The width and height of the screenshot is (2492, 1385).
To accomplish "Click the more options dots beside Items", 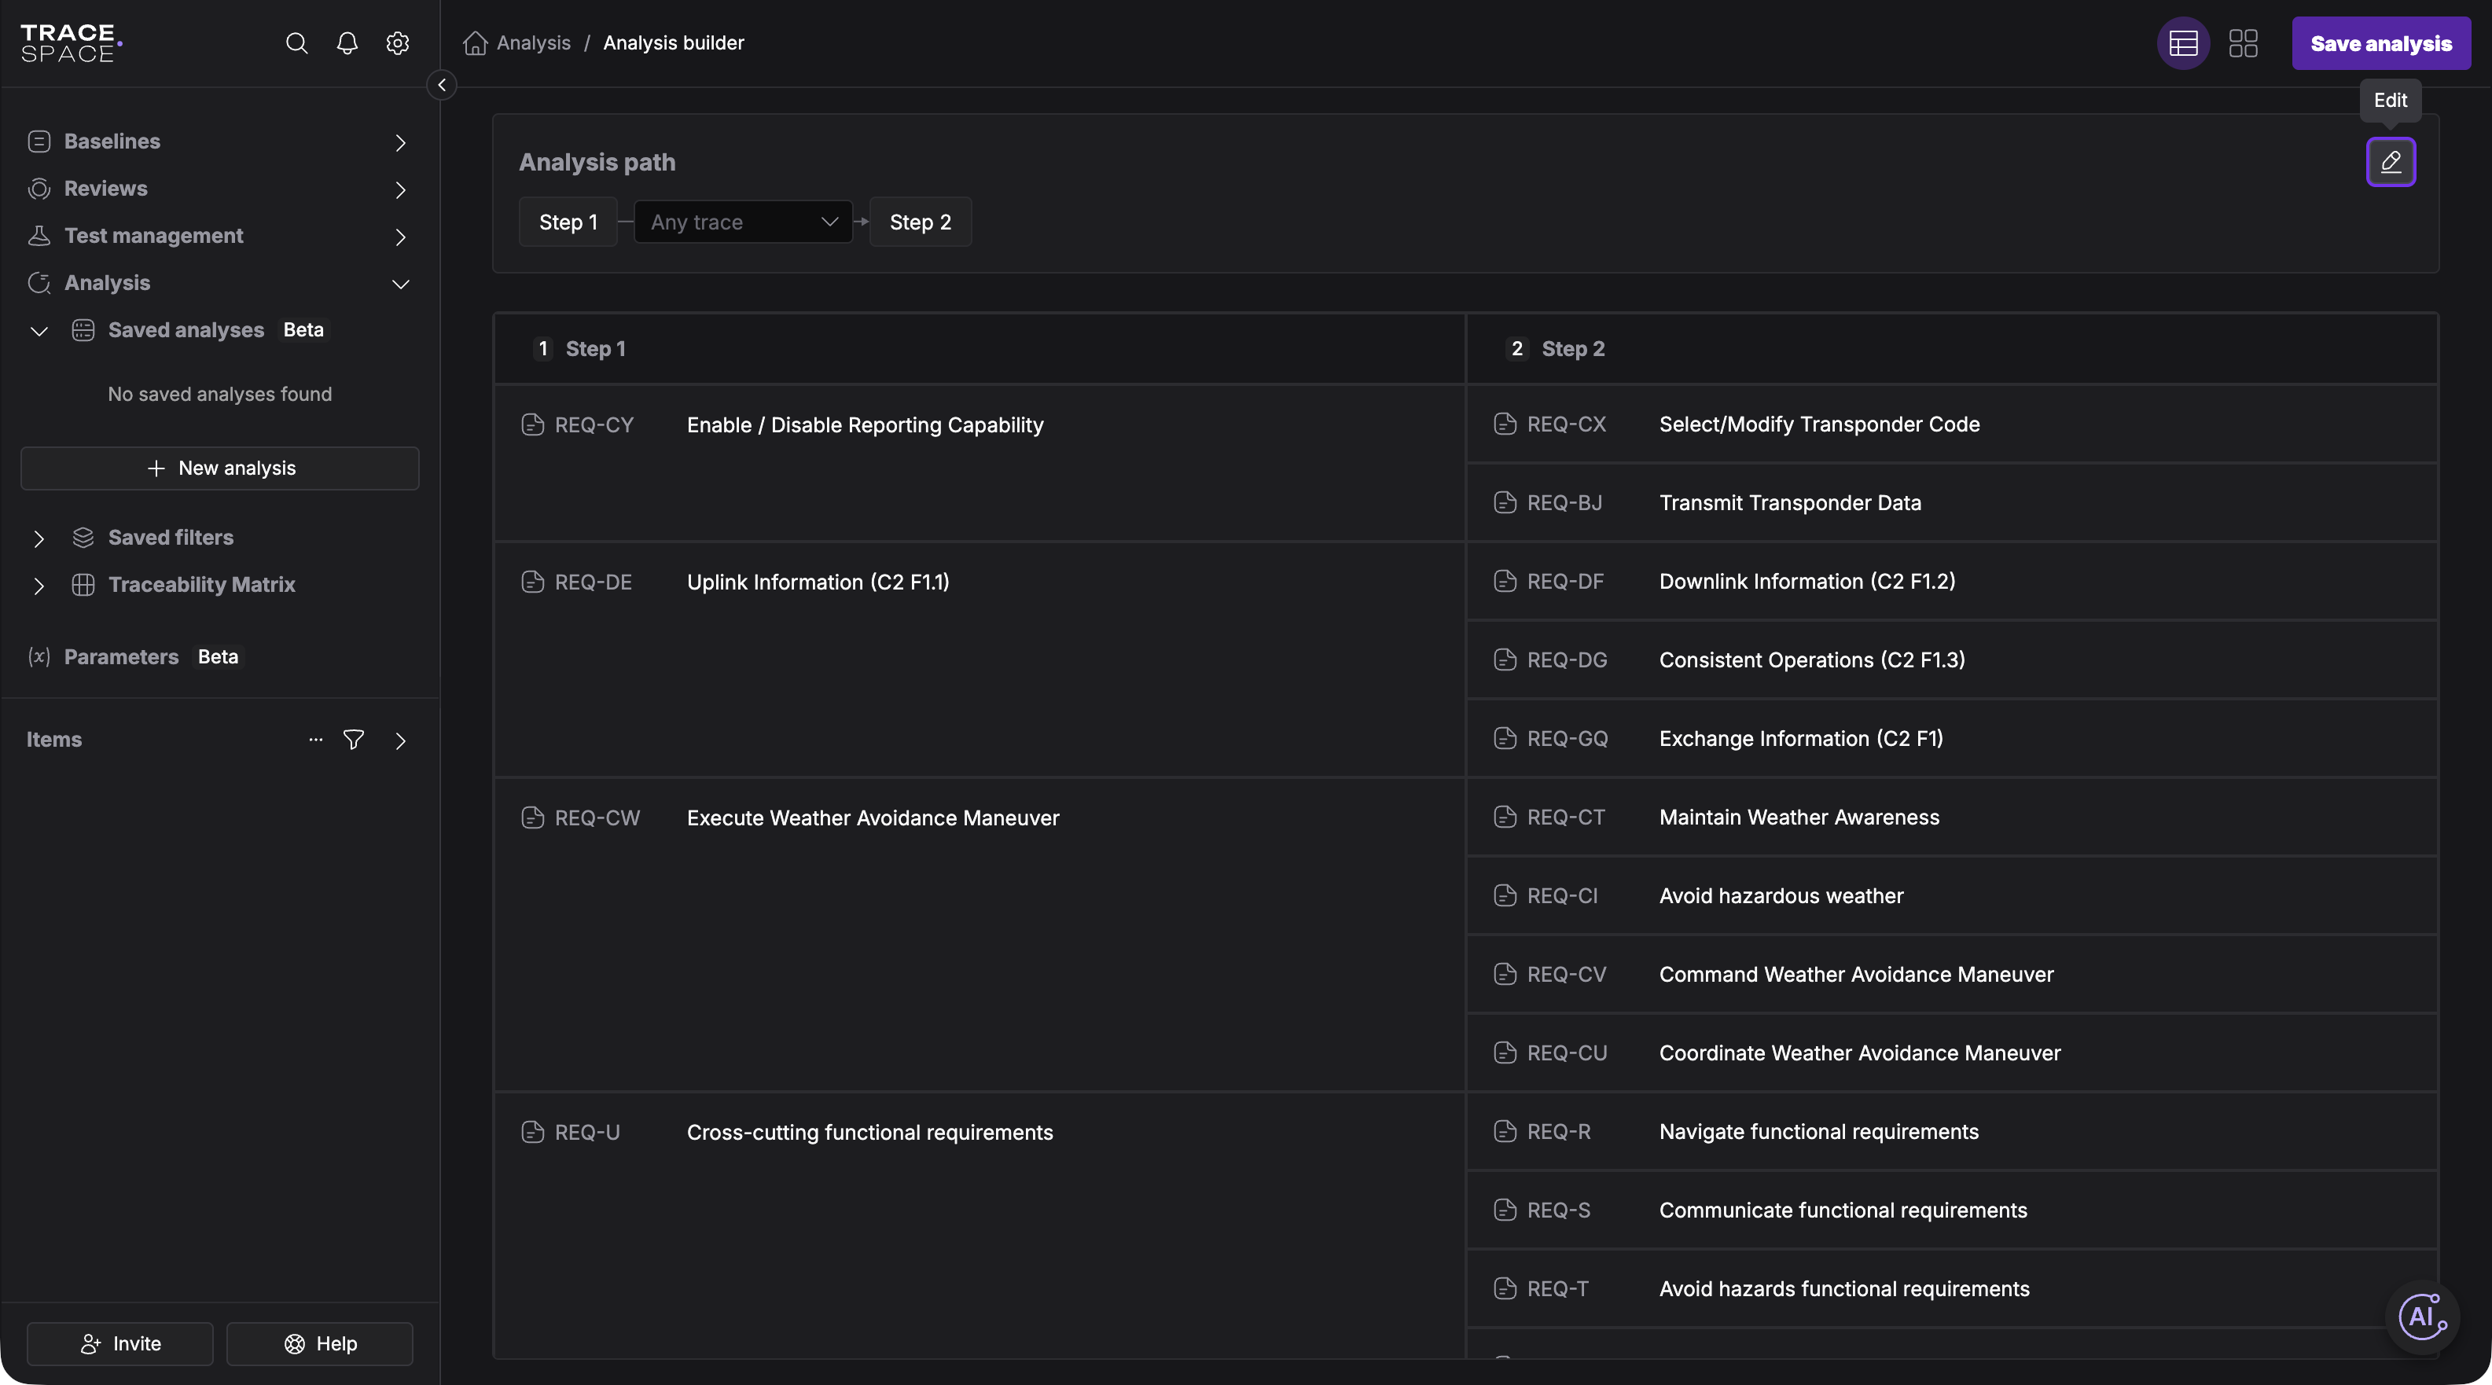I will click(315, 740).
